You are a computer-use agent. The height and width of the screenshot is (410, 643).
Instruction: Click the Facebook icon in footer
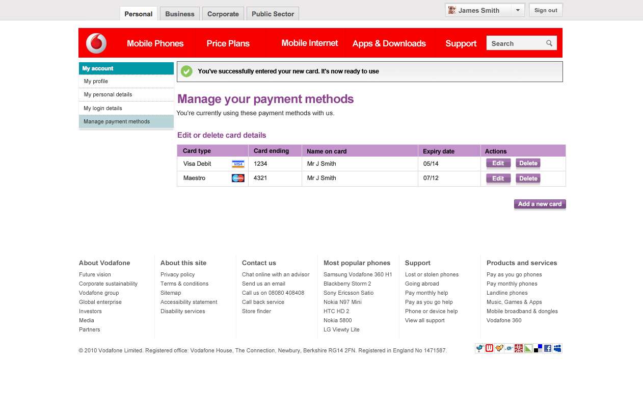(548, 348)
